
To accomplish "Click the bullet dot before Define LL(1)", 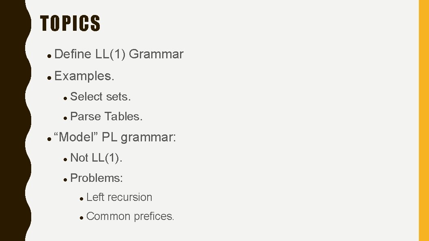I will click(x=49, y=56).
